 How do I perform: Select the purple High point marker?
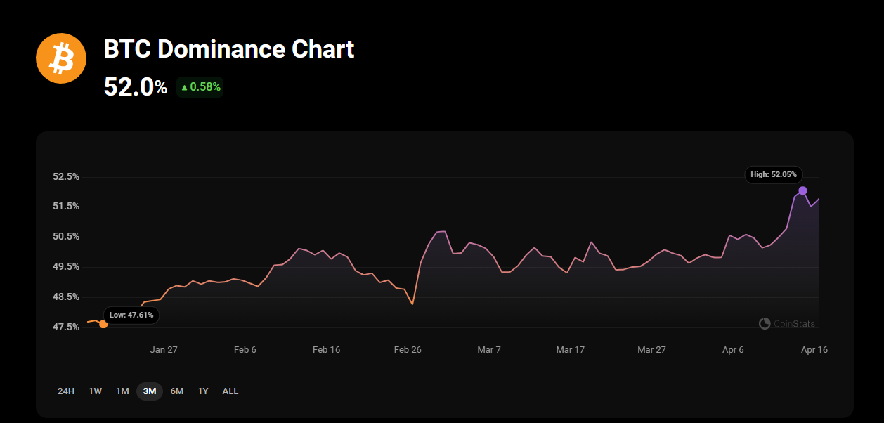point(802,190)
